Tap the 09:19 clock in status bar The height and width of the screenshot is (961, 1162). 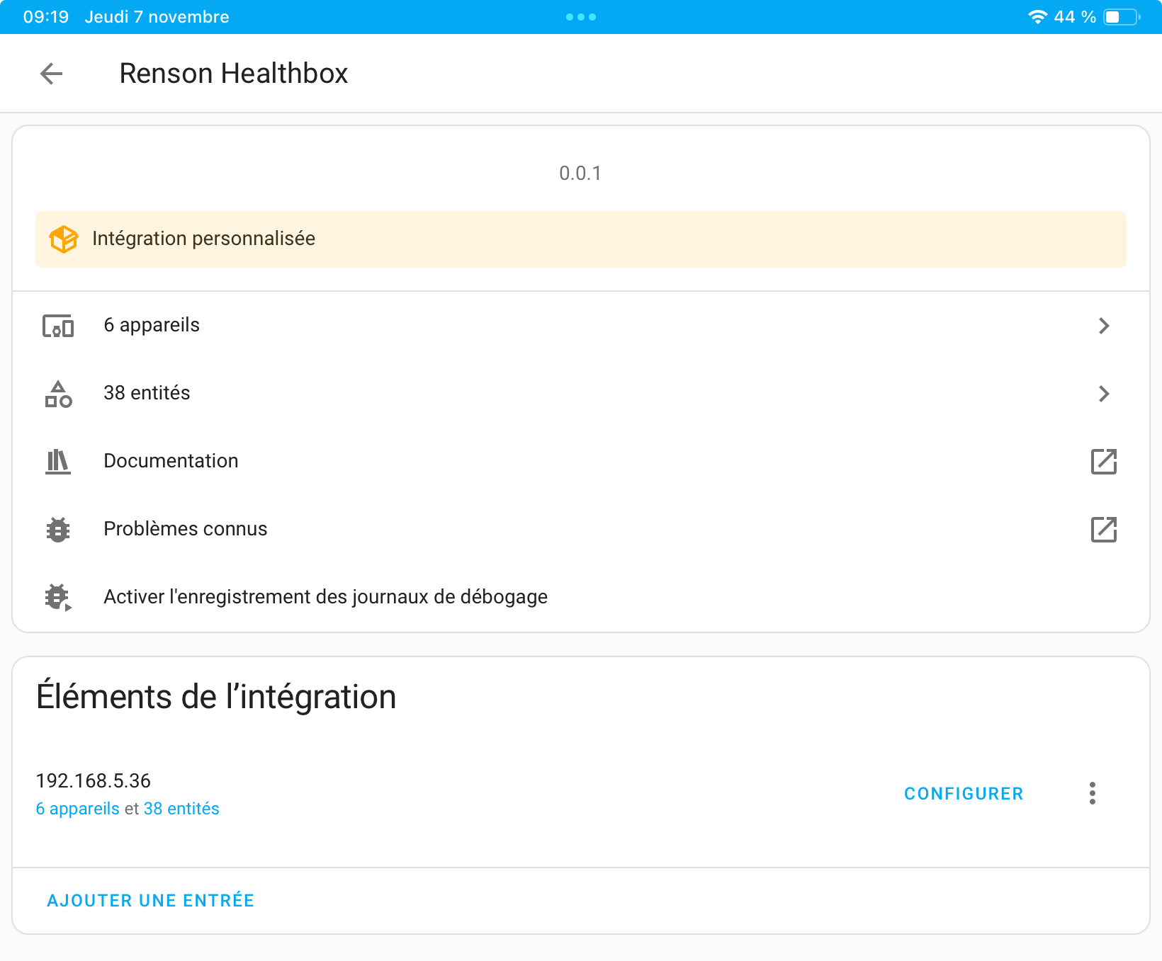[46, 17]
